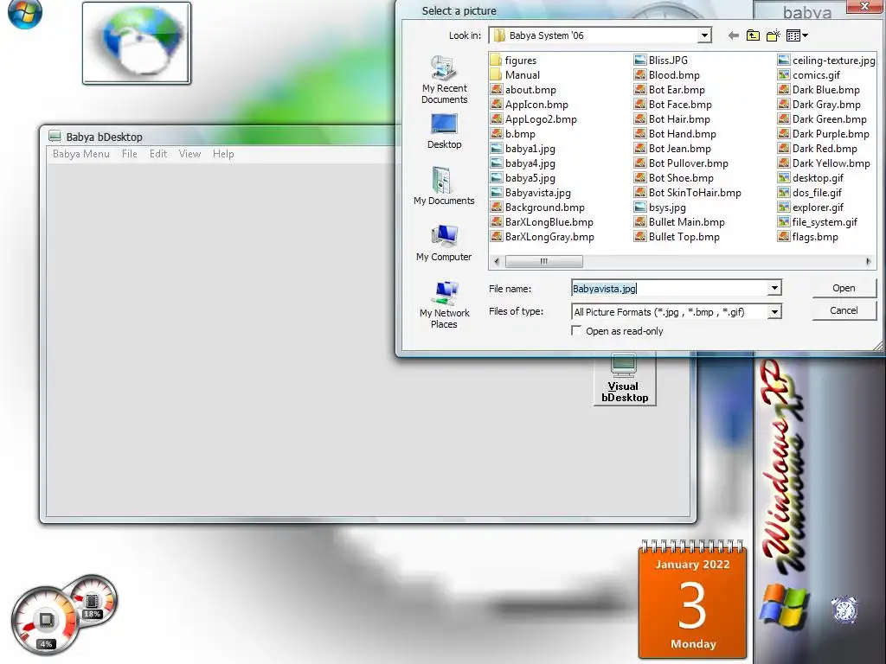Open My Network Places shortcut
886x664 pixels.
444,305
